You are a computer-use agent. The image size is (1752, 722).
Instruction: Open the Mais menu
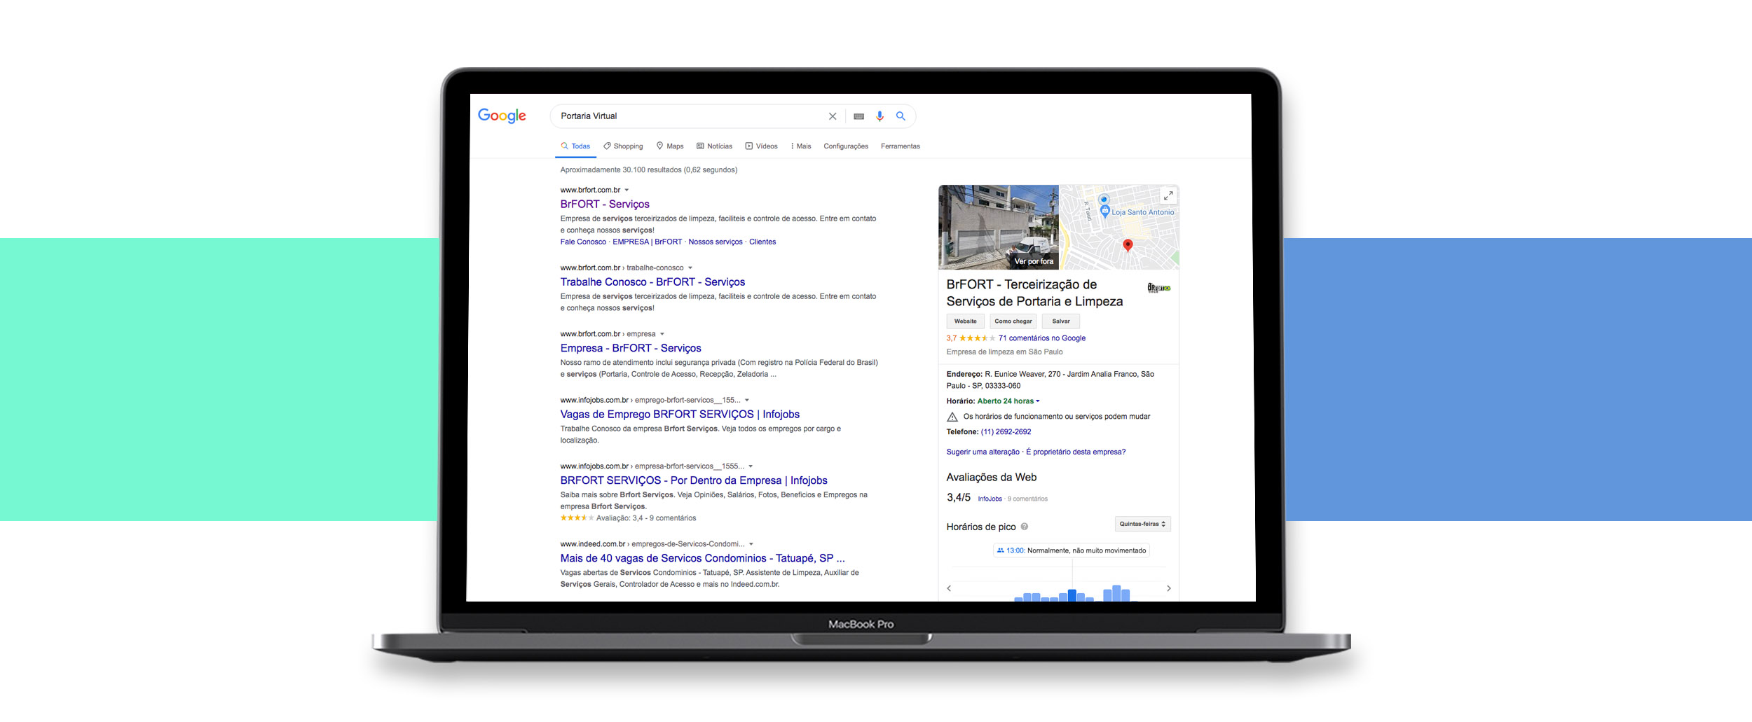(801, 146)
